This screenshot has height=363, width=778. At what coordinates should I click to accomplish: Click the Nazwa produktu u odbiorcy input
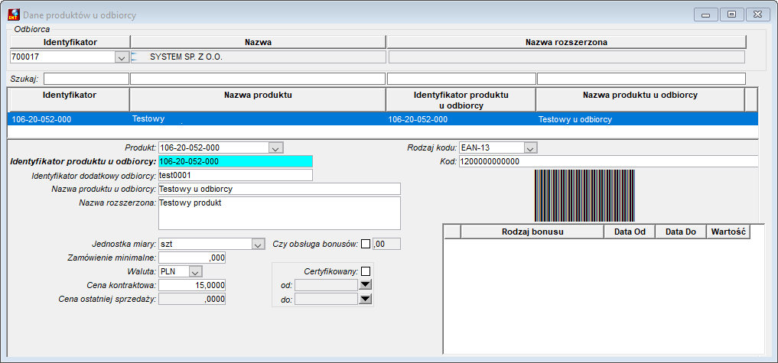pos(279,189)
